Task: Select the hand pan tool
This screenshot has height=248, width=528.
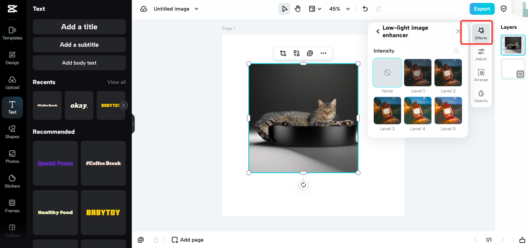Action: click(298, 9)
